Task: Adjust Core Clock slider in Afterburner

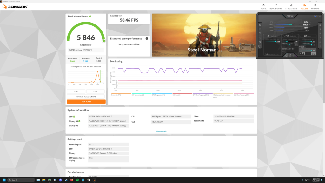Action: point(288,42)
